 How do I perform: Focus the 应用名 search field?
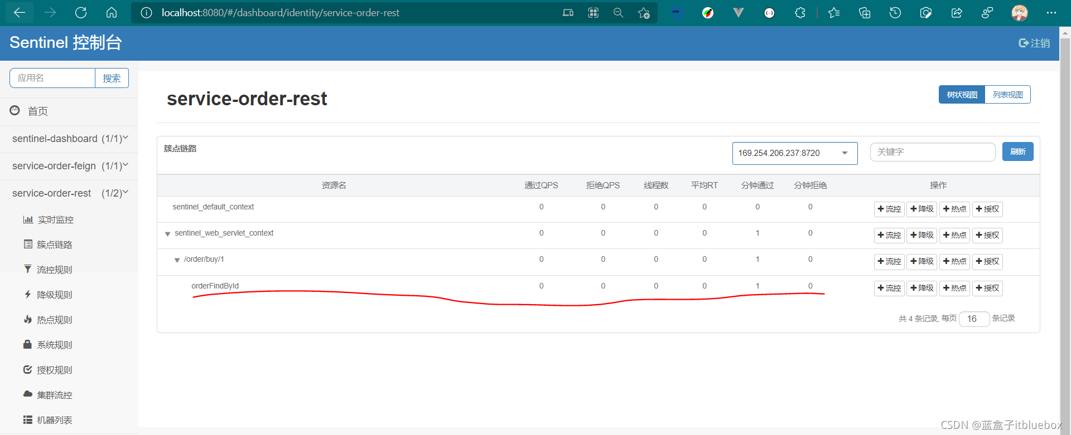point(52,78)
